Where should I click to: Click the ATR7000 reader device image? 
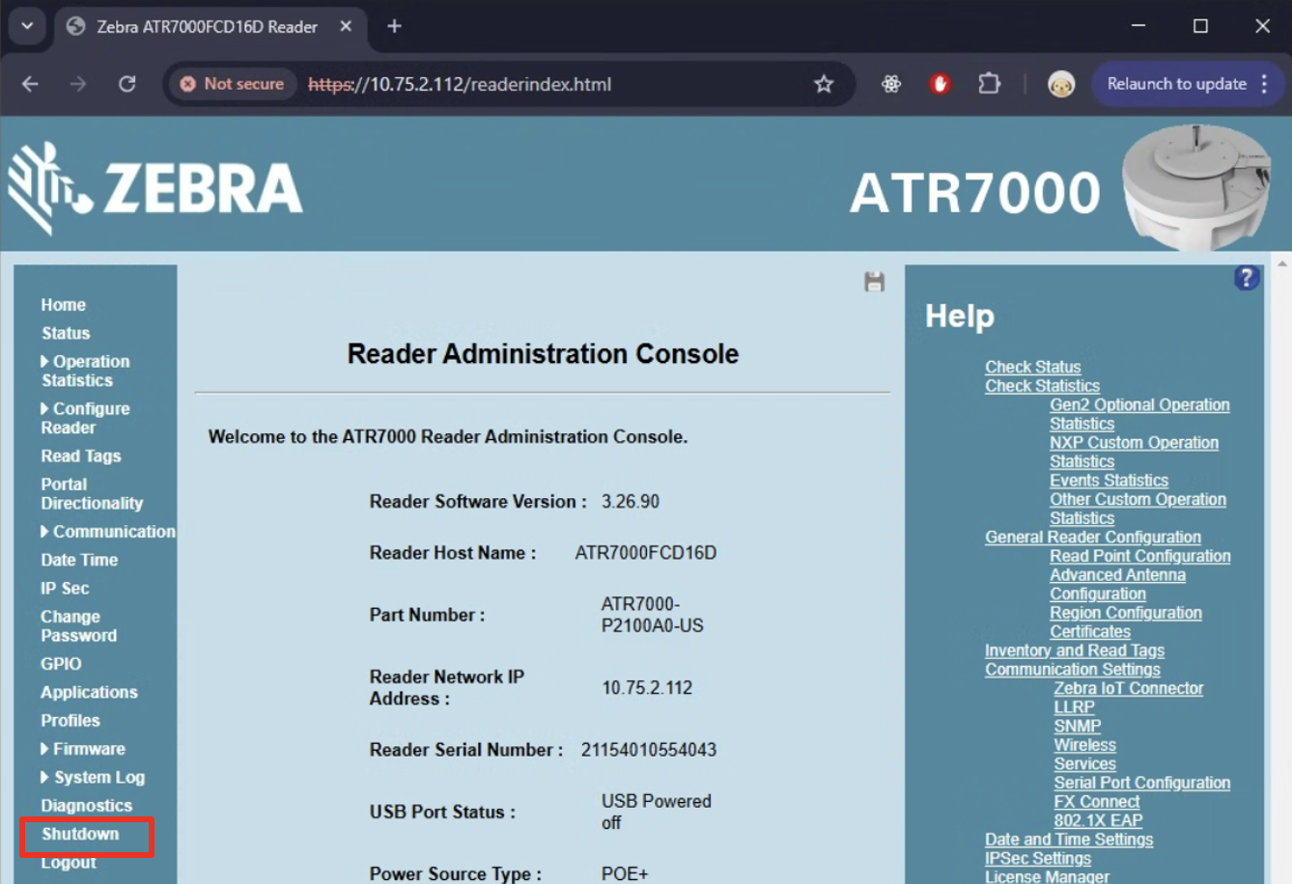tap(1196, 186)
